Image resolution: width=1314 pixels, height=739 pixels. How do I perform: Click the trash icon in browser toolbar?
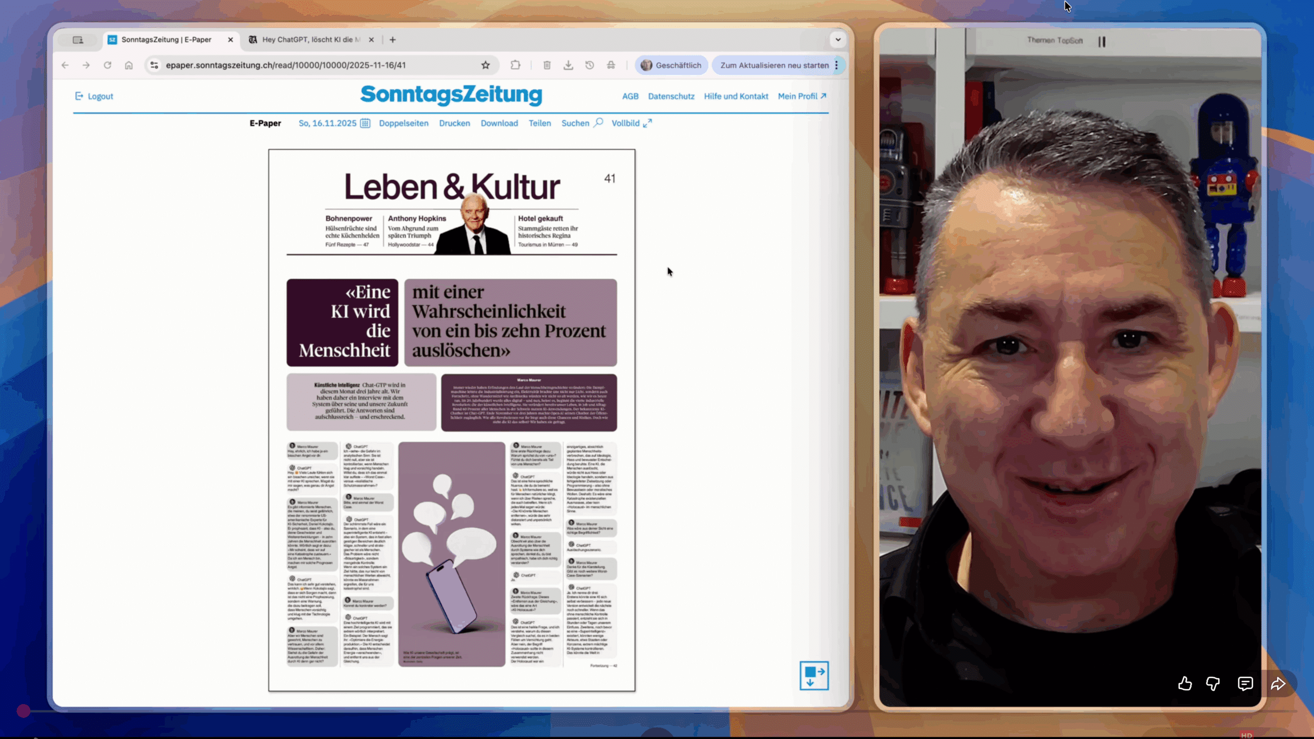(x=547, y=65)
